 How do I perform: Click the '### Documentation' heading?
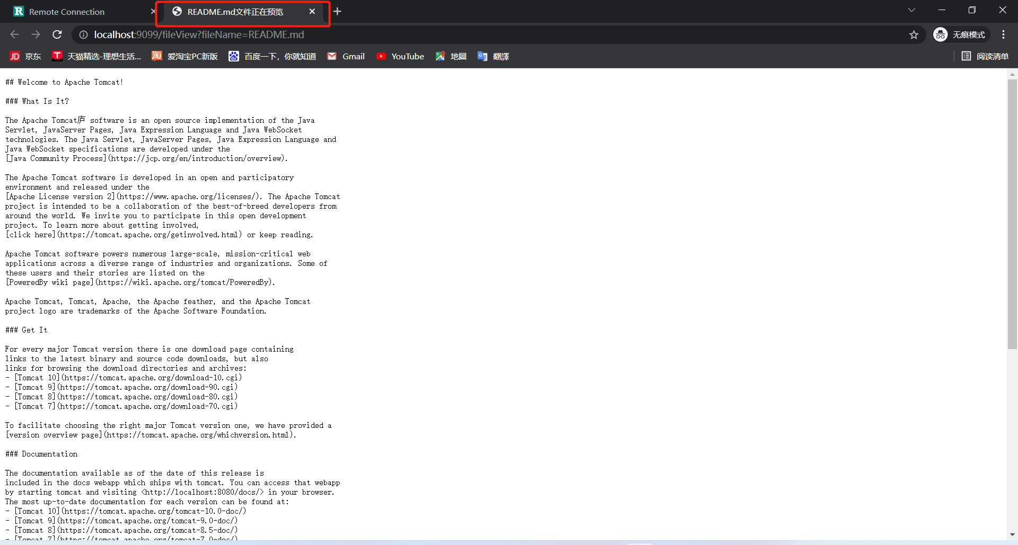[x=41, y=454]
